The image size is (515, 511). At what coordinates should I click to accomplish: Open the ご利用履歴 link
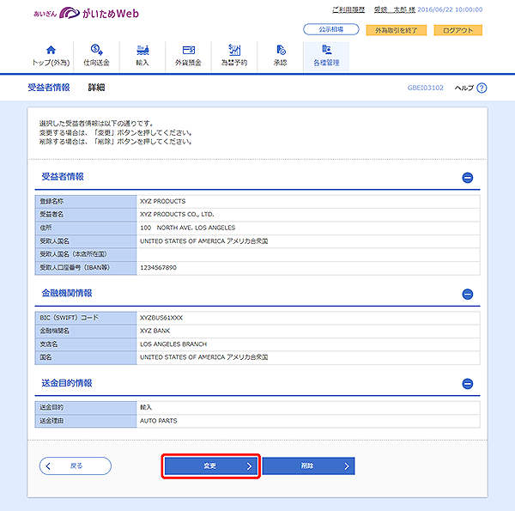[348, 9]
